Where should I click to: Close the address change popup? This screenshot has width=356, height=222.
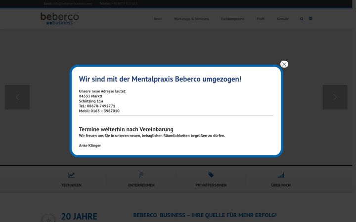click(284, 64)
